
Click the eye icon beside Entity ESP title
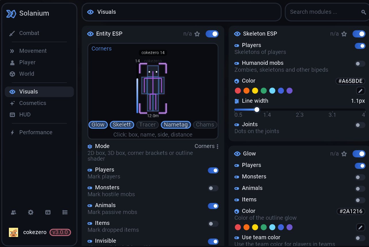[x=90, y=34]
